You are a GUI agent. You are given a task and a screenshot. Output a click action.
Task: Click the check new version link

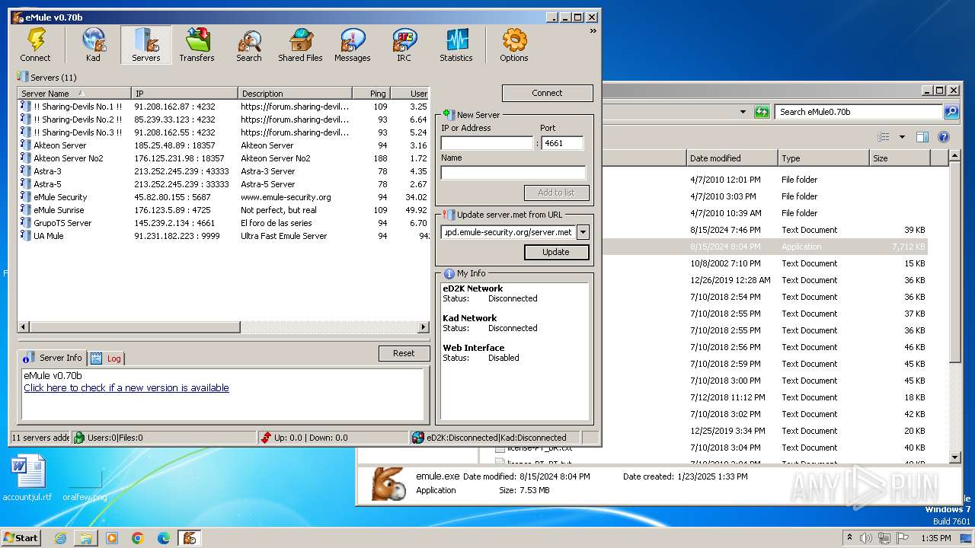pos(126,388)
